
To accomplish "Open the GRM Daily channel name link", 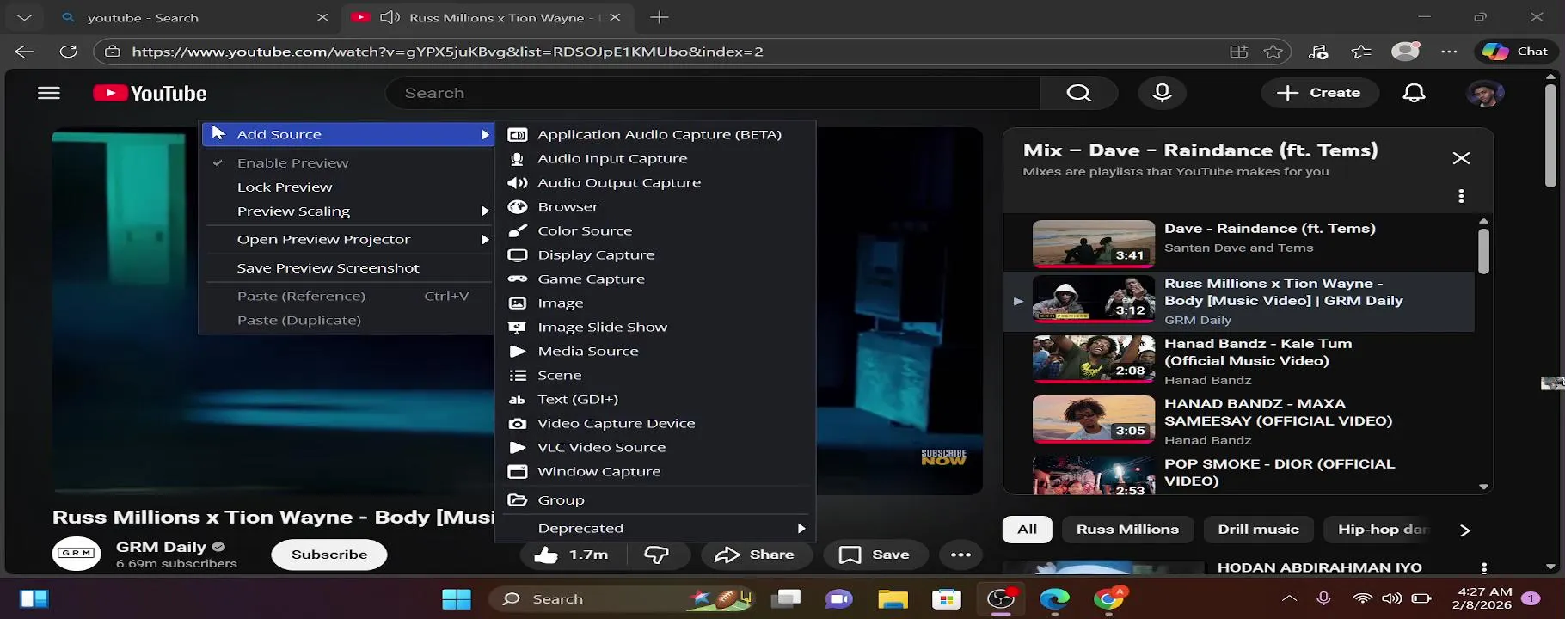I will [x=161, y=547].
